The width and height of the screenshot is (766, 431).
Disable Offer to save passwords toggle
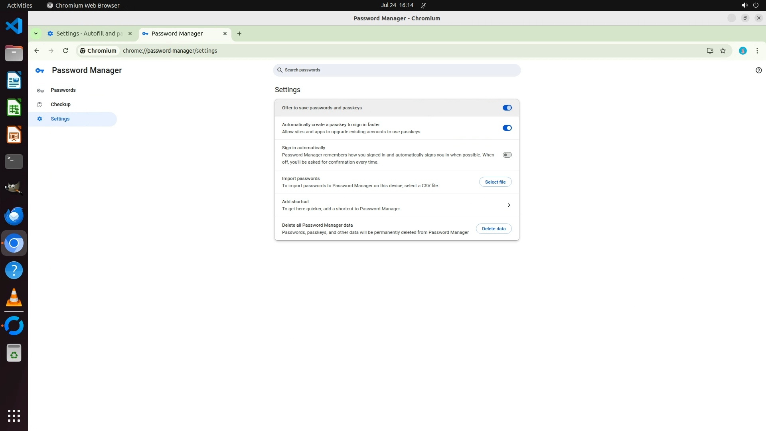507,108
